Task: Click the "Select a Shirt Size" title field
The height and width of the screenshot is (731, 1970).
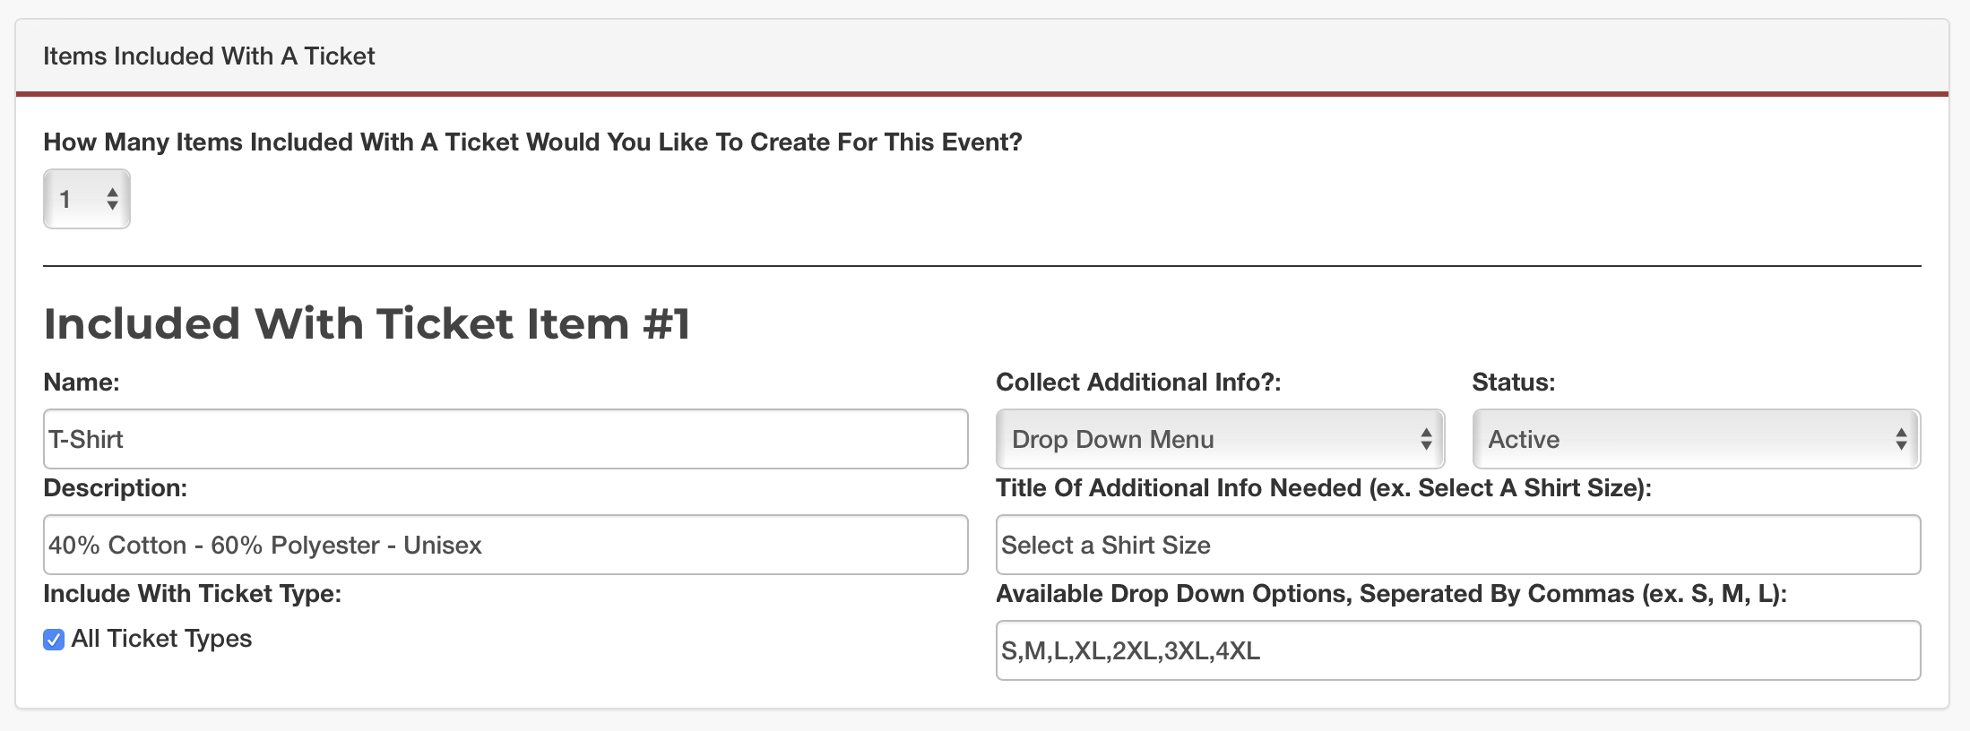Action: click(x=1457, y=545)
